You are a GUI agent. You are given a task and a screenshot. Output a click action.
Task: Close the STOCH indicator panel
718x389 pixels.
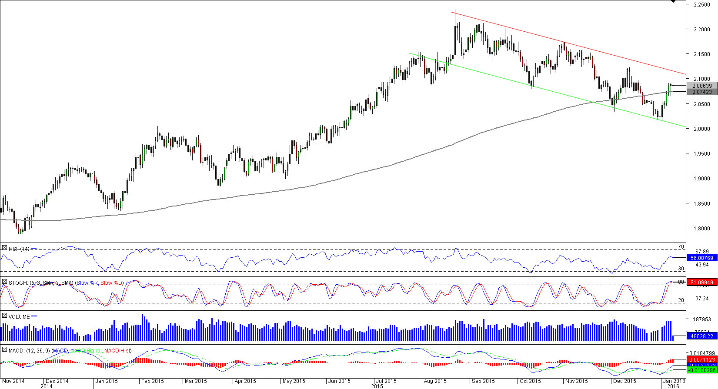point(4,283)
